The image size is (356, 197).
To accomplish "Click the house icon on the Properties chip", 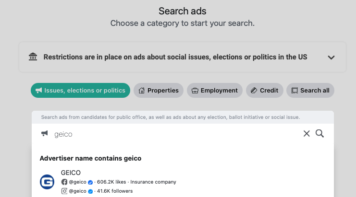I will (x=142, y=90).
